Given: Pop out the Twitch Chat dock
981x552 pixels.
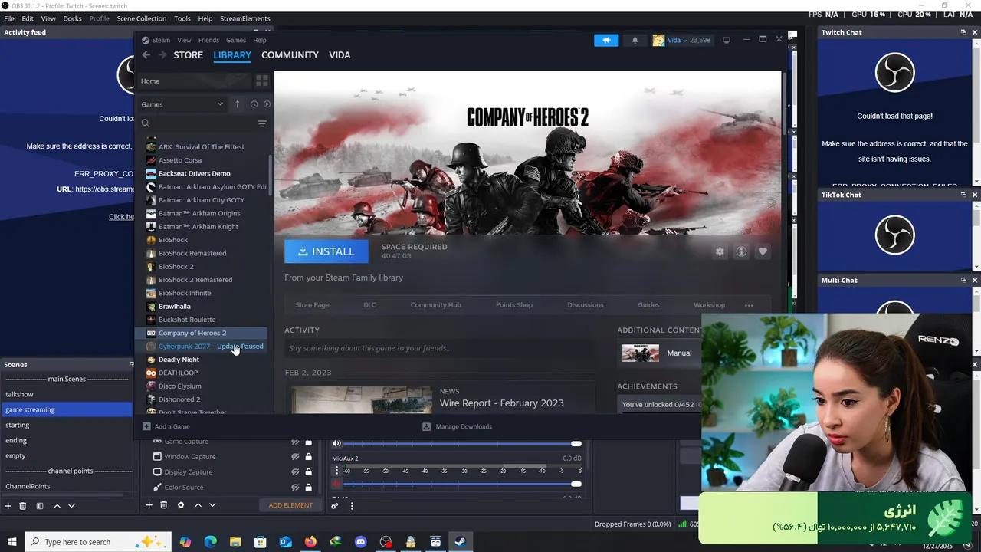Looking at the screenshot, I should click(x=963, y=32).
